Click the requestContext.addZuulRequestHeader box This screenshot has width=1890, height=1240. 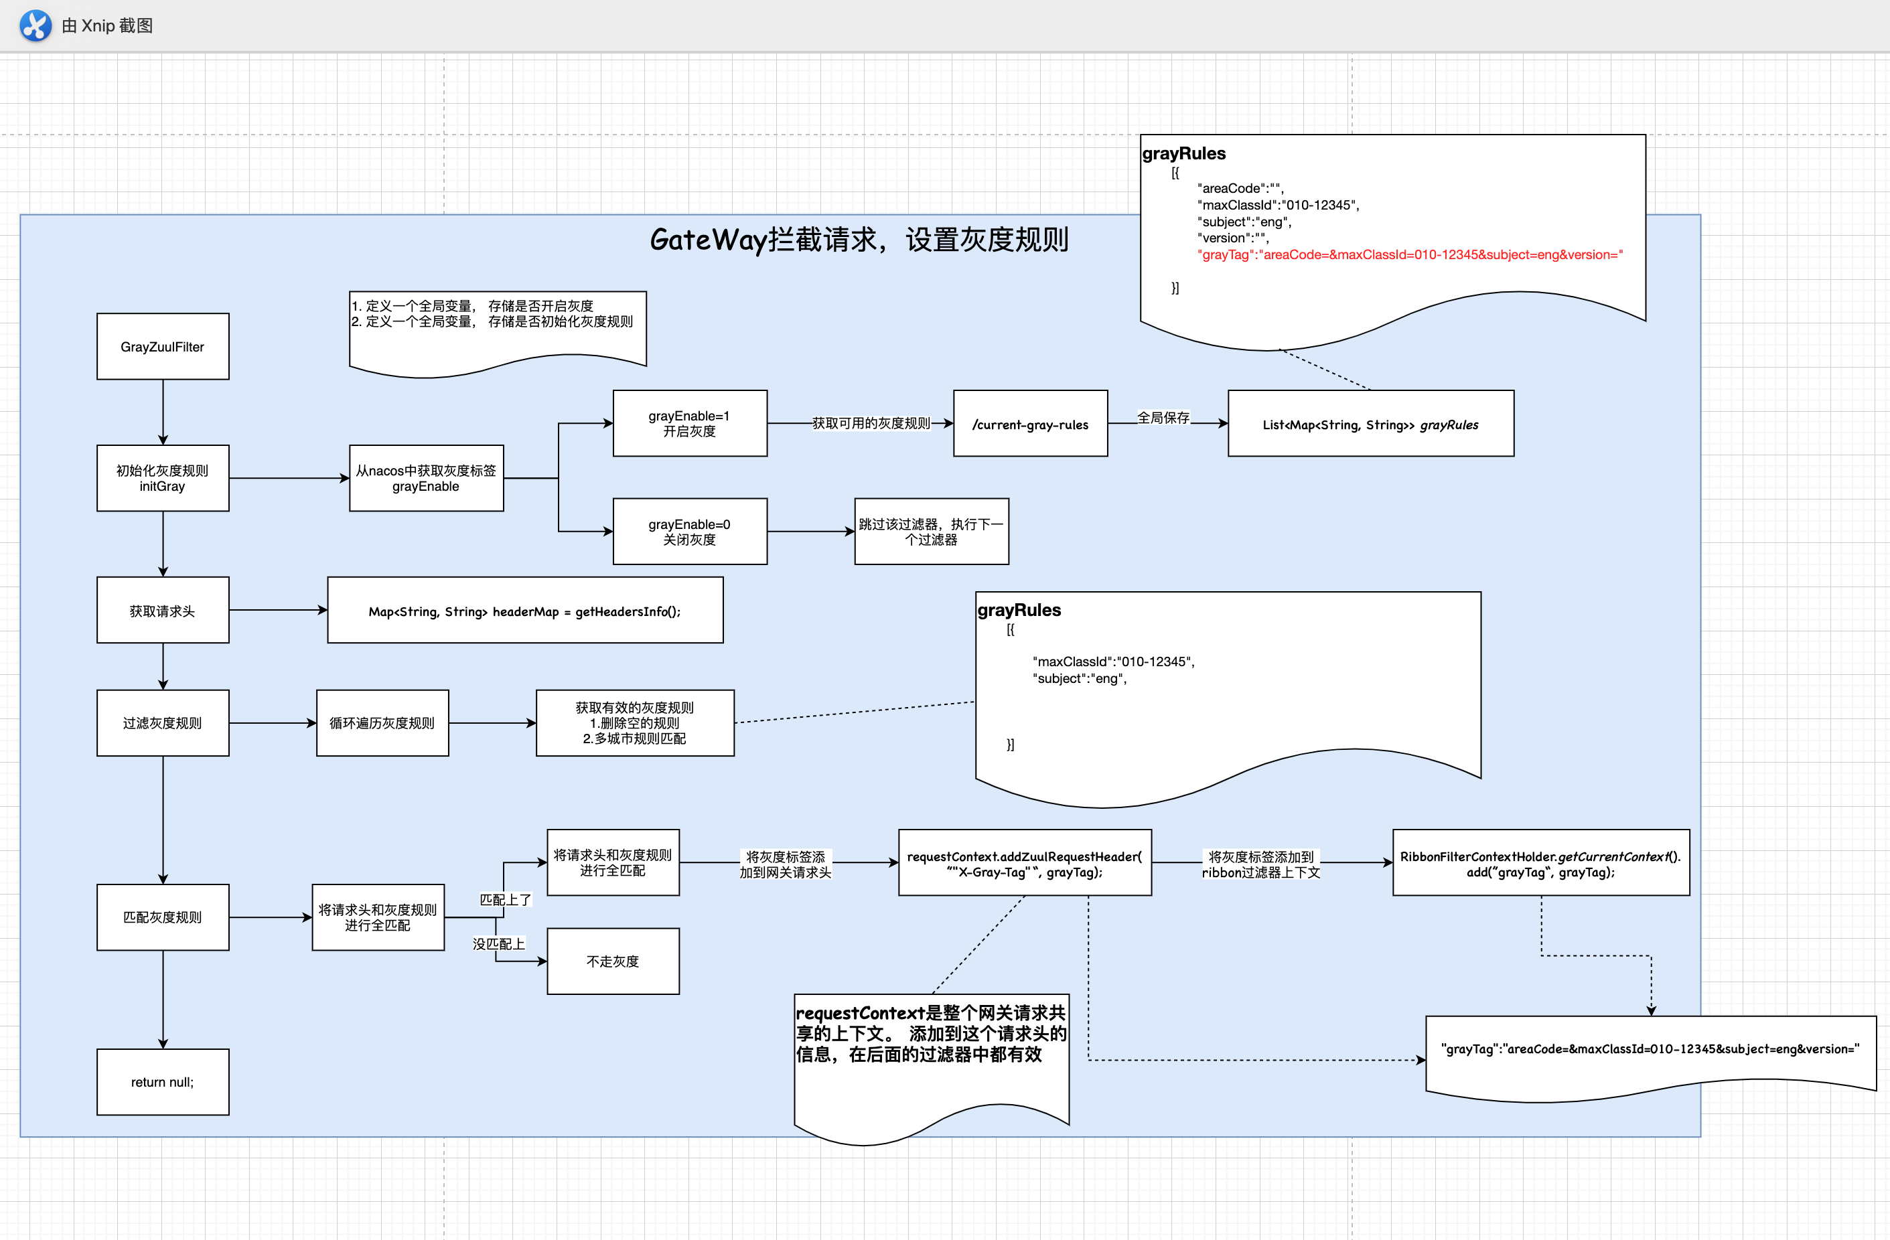(x=1025, y=864)
